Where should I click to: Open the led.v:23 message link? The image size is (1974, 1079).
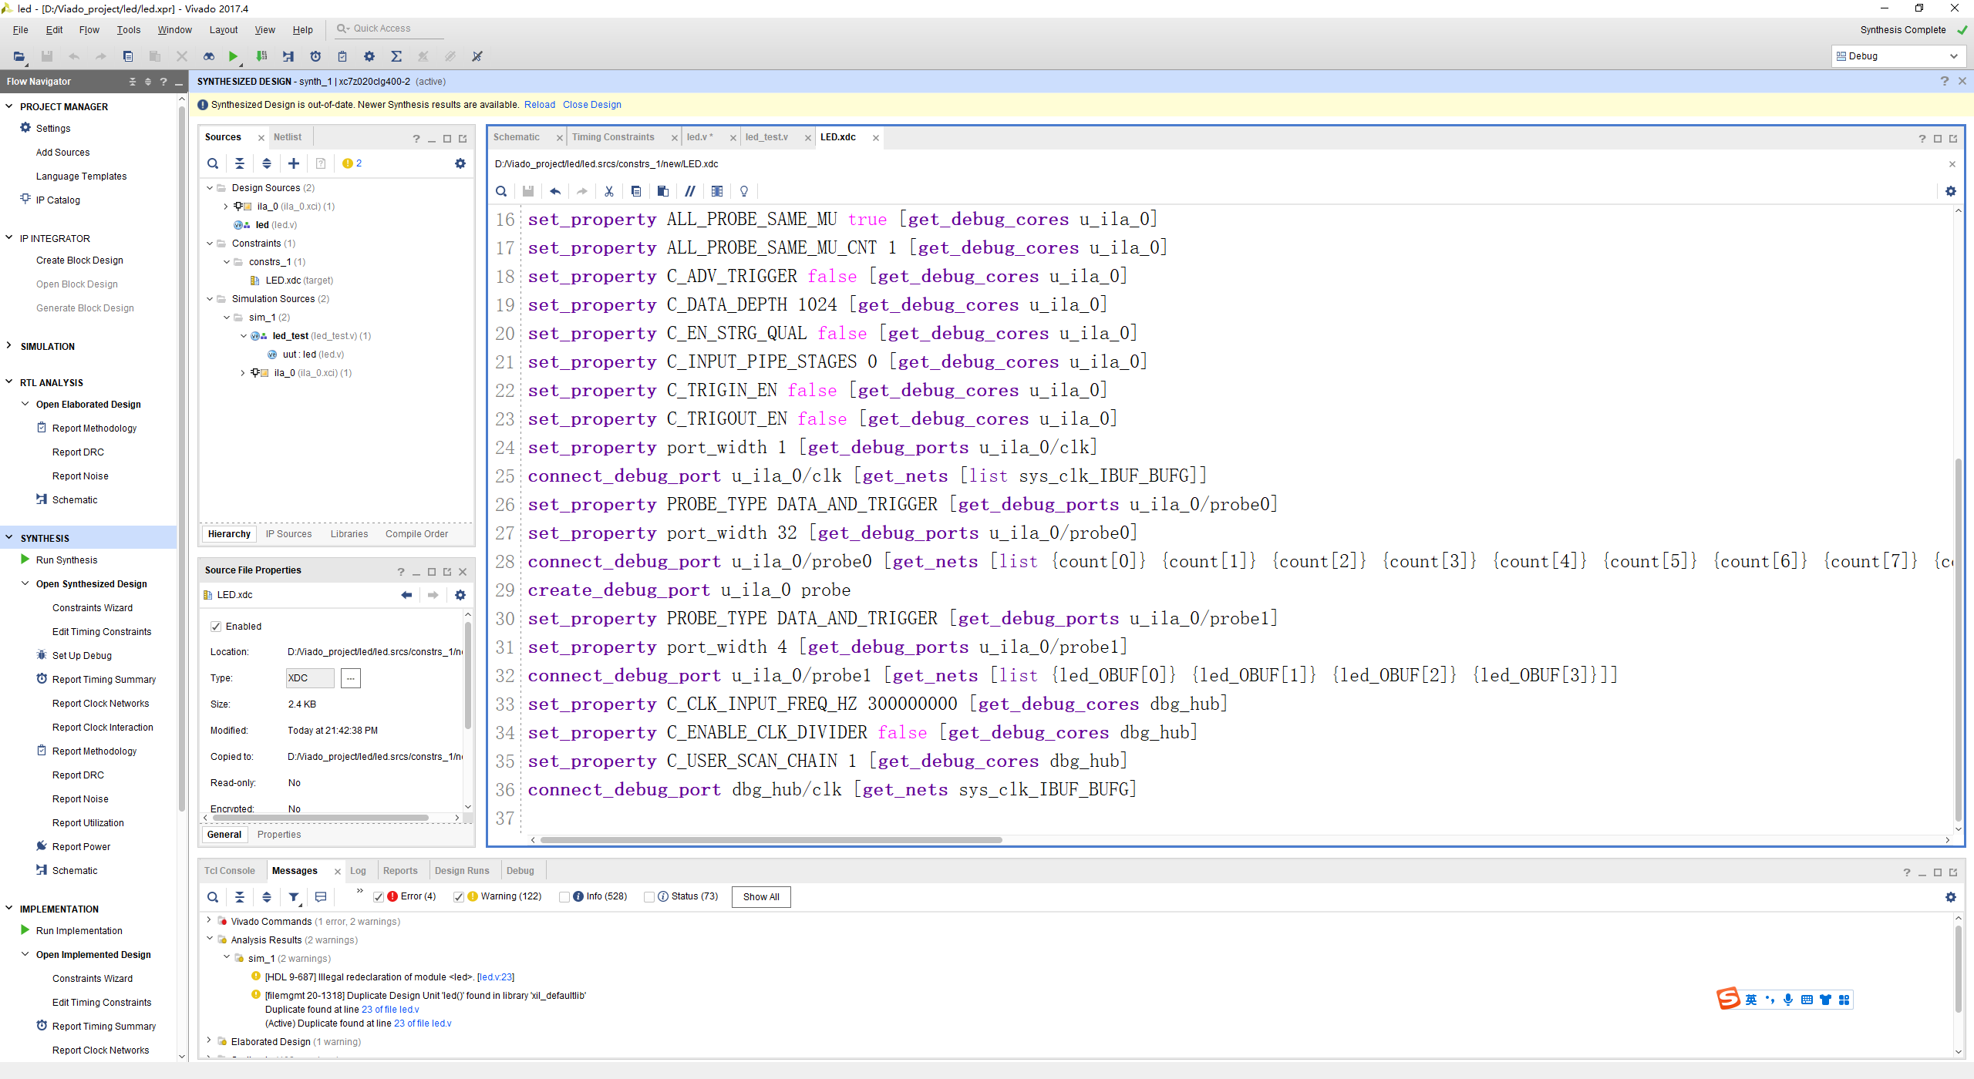496,977
